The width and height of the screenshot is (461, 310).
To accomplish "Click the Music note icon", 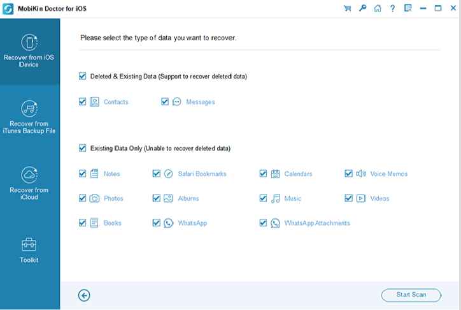I will [x=275, y=198].
